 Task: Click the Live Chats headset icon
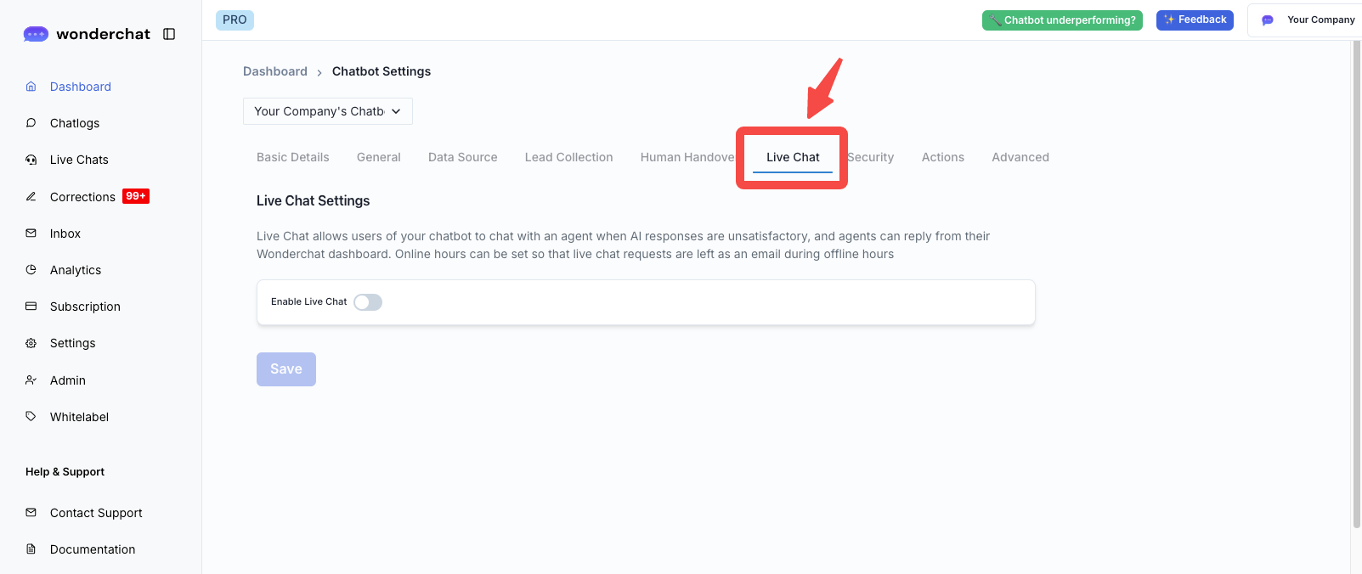(31, 160)
